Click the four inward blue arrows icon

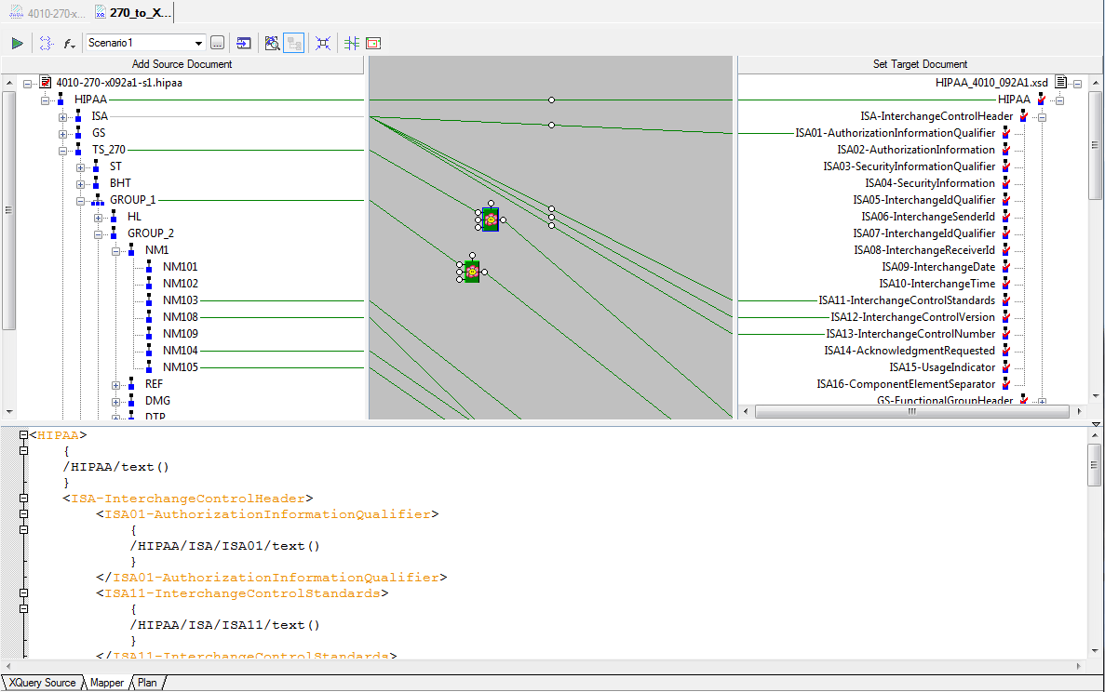click(323, 43)
